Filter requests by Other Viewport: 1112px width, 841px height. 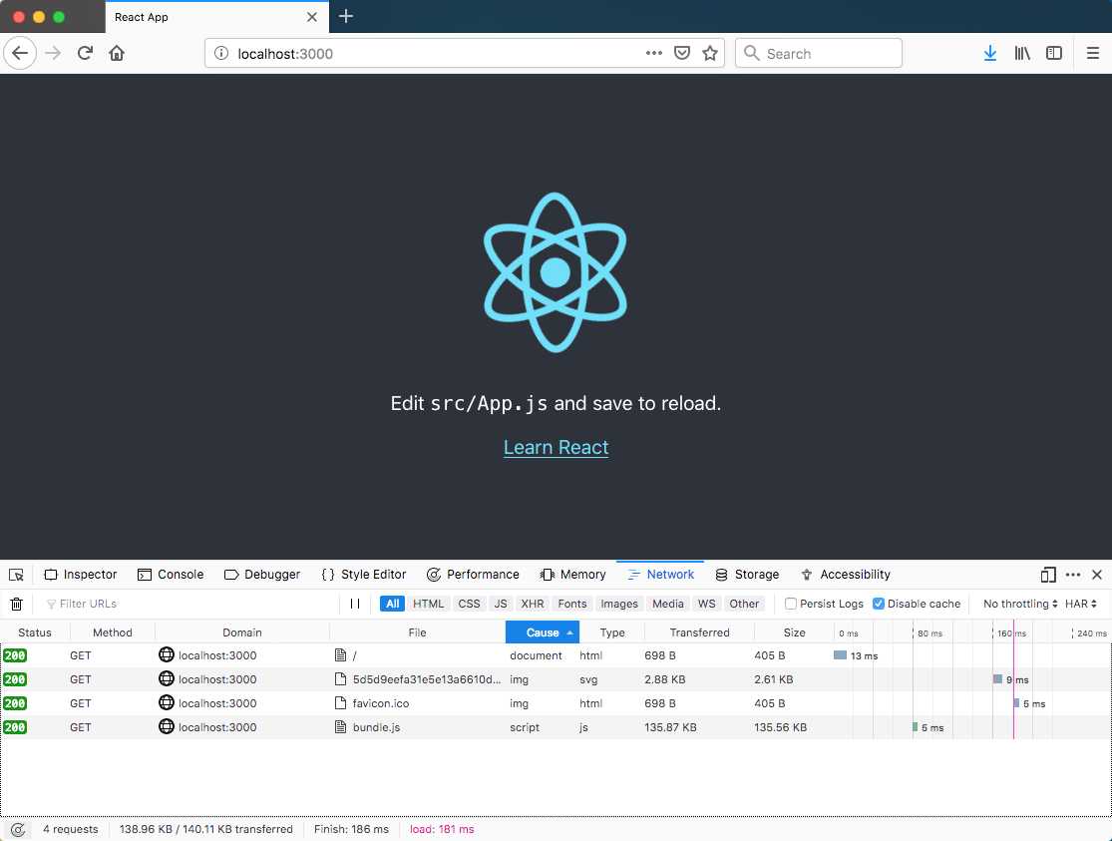pyautogui.click(x=744, y=604)
